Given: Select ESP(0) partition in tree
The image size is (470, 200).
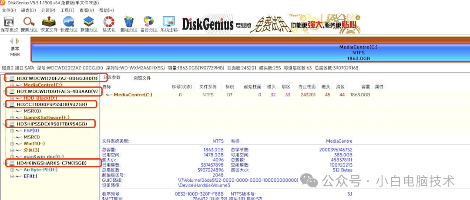Looking at the screenshot, I should (31, 130).
